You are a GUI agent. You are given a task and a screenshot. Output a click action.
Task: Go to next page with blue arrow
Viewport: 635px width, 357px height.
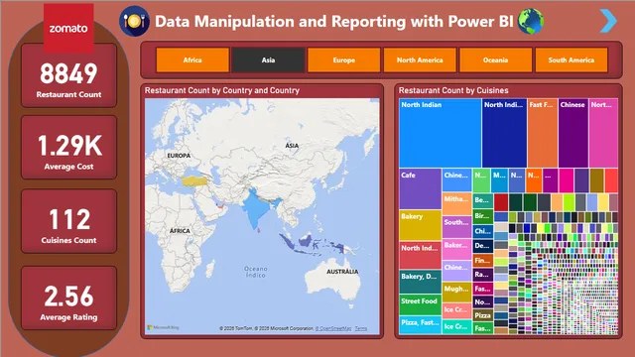608,21
